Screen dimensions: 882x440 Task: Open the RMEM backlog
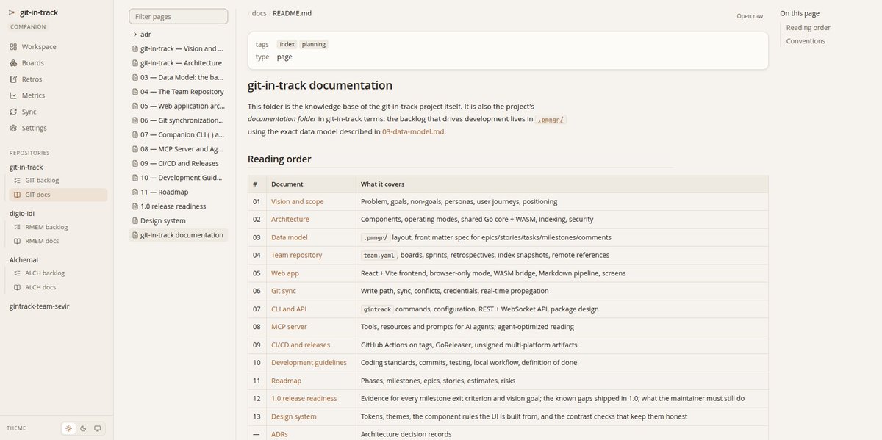point(58,227)
